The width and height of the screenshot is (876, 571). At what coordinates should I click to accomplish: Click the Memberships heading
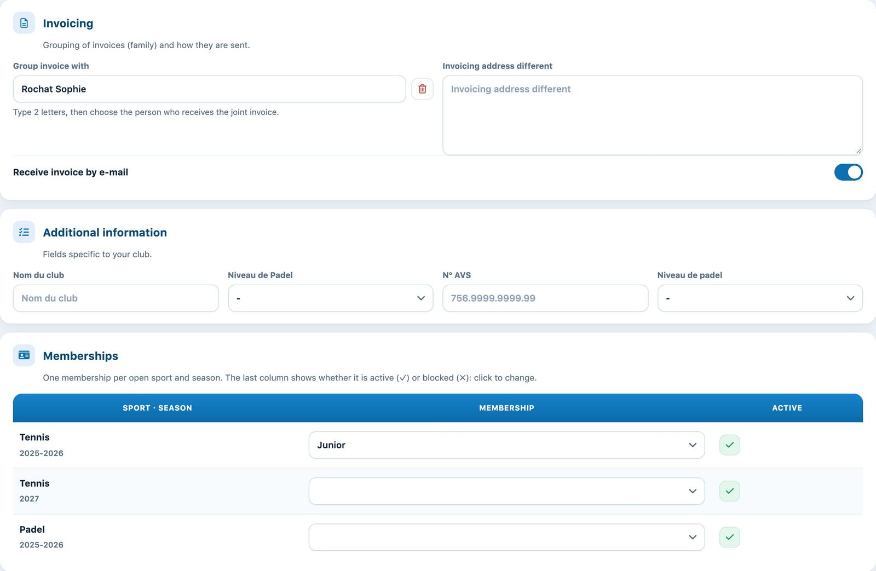pos(80,356)
